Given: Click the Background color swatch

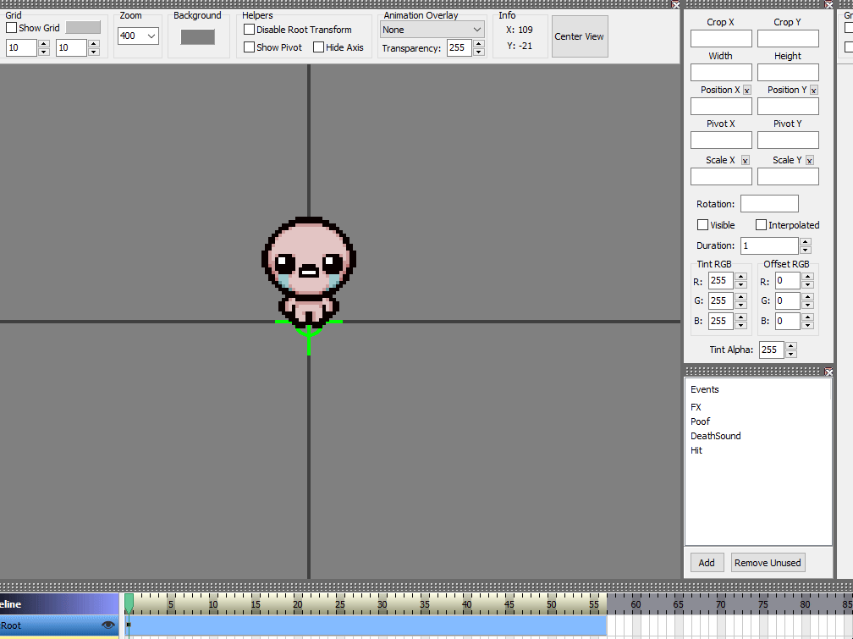Looking at the screenshot, I should pos(198,36).
